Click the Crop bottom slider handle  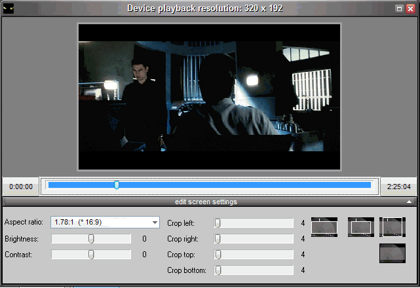(218, 270)
